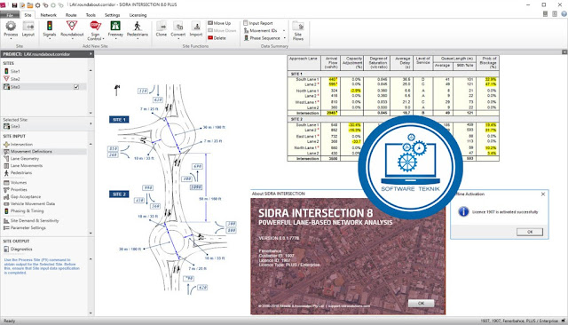This screenshot has height=325, width=568.
Task: Click the SITE 1 label in layout diagram
Action: [x=119, y=120]
